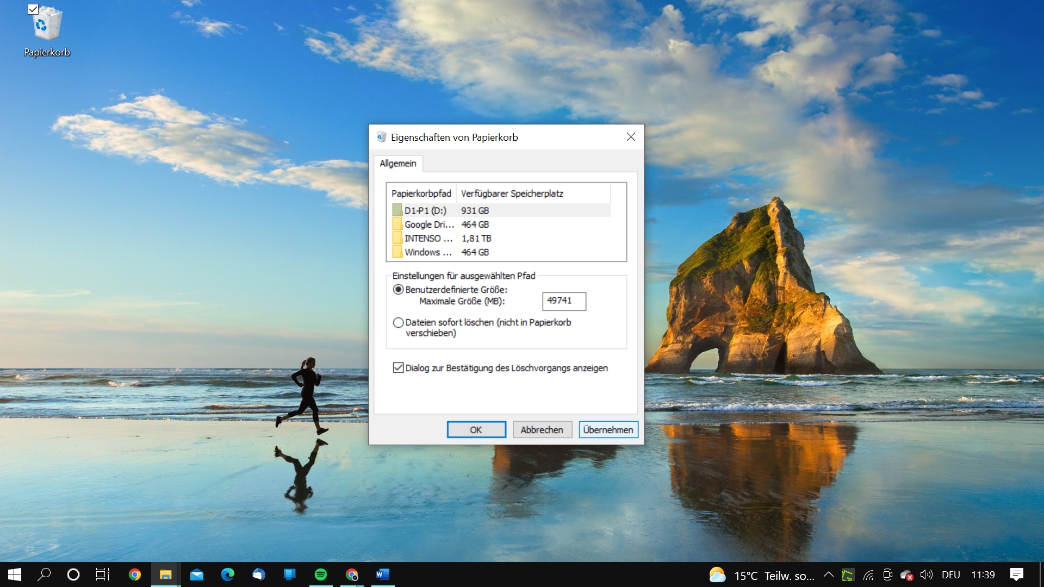Screen dimensions: 1044x587
Task: Open the Windows Start menu
Action: point(13,574)
